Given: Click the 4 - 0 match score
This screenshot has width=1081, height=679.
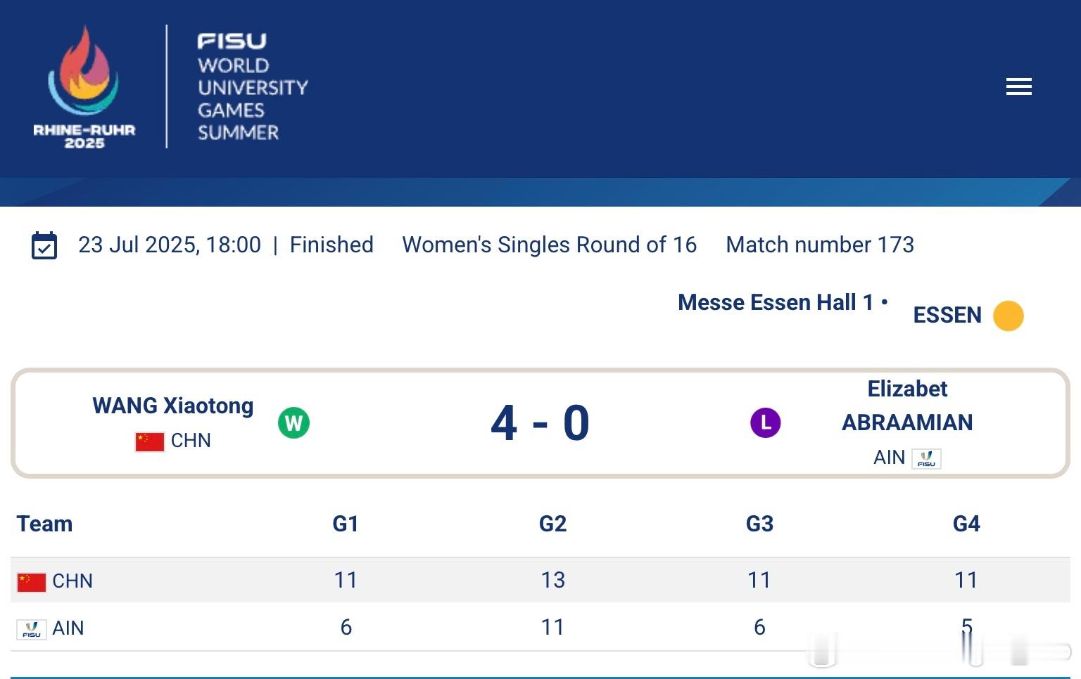Looking at the screenshot, I should (x=540, y=423).
